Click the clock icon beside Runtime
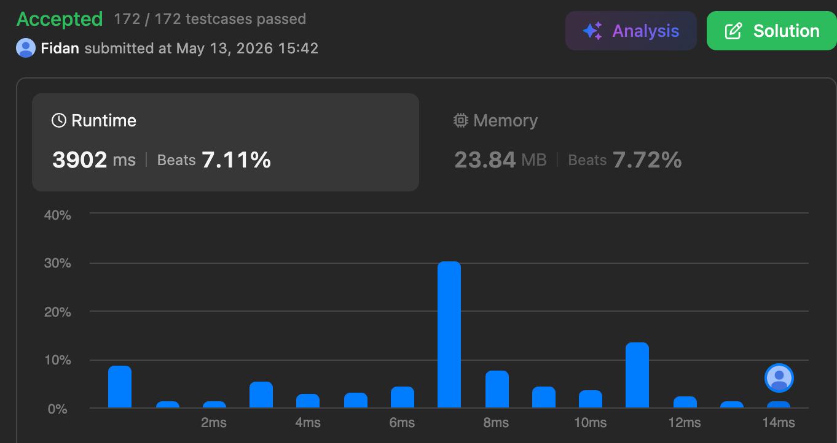The image size is (837, 443). 58,120
